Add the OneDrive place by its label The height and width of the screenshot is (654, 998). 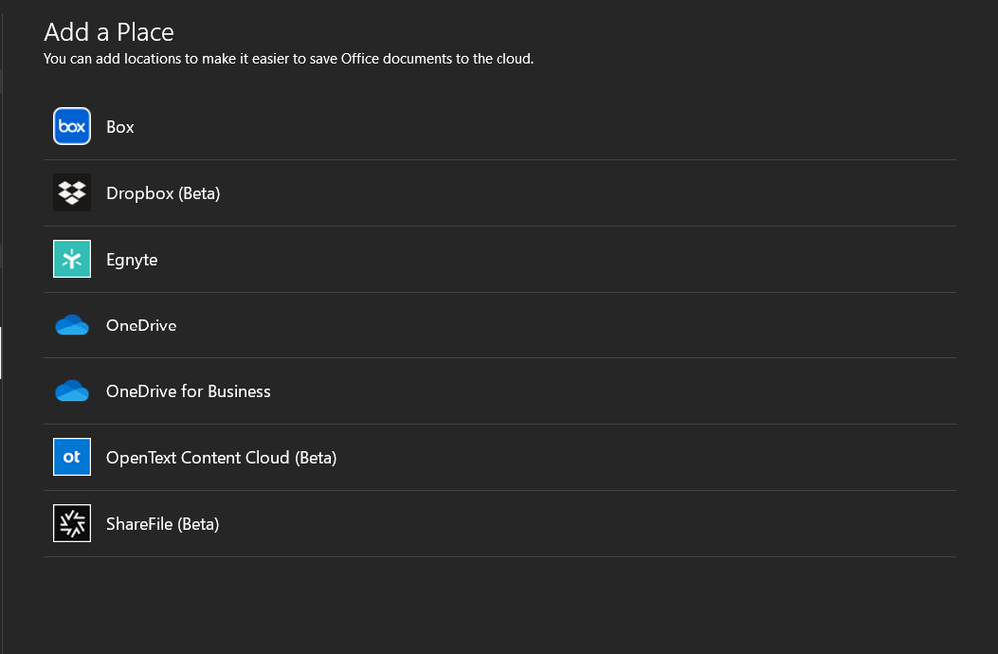tap(141, 326)
